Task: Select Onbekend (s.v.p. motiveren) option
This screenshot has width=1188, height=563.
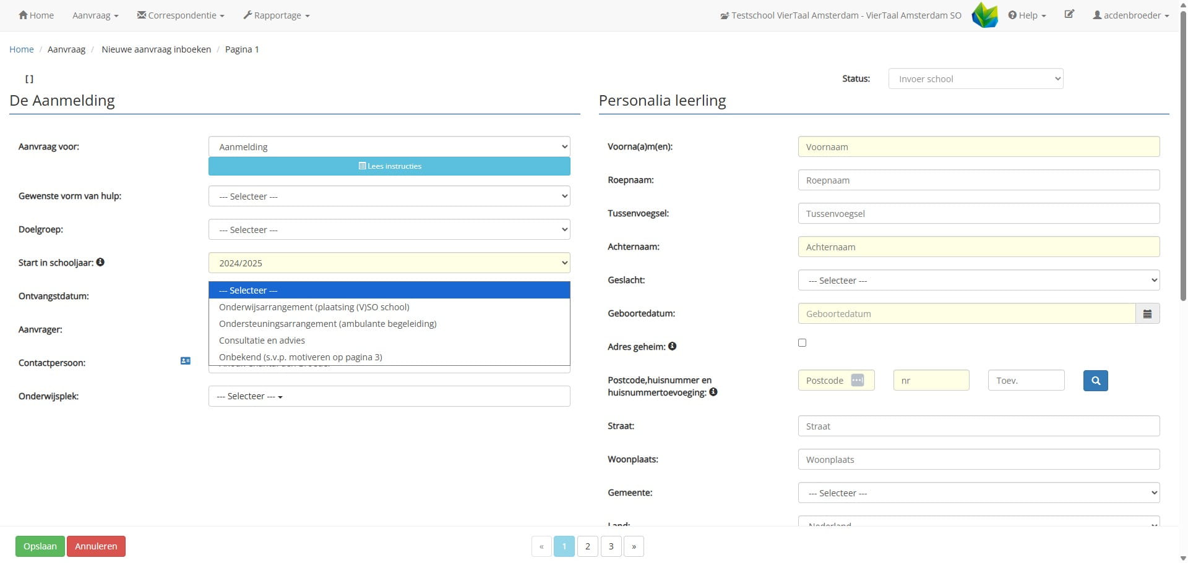Action: point(389,357)
